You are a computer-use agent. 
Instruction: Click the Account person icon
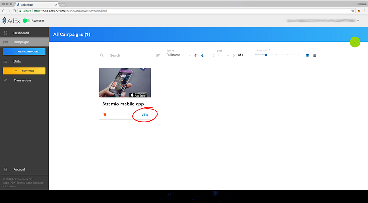point(6,169)
